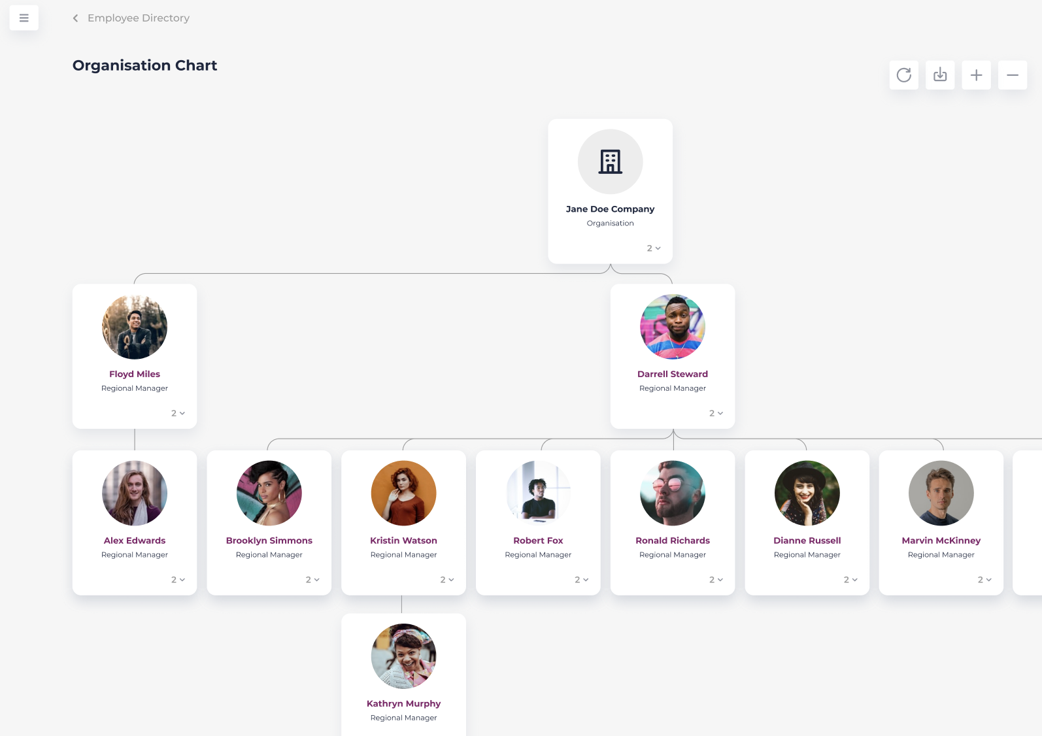
Task: Expand Brooklyn Simmons's reports
Action: (312, 580)
